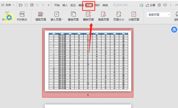Open the 奇数页面 dropdown
This screenshot has height=108, width=178.
tap(158, 15)
